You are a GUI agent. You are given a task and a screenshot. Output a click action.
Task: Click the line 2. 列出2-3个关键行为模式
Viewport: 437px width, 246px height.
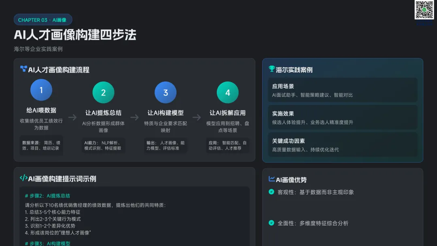click(53, 219)
